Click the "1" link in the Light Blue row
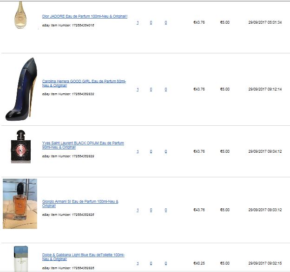This screenshot has height=272, width=290. pyautogui.click(x=138, y=263)
